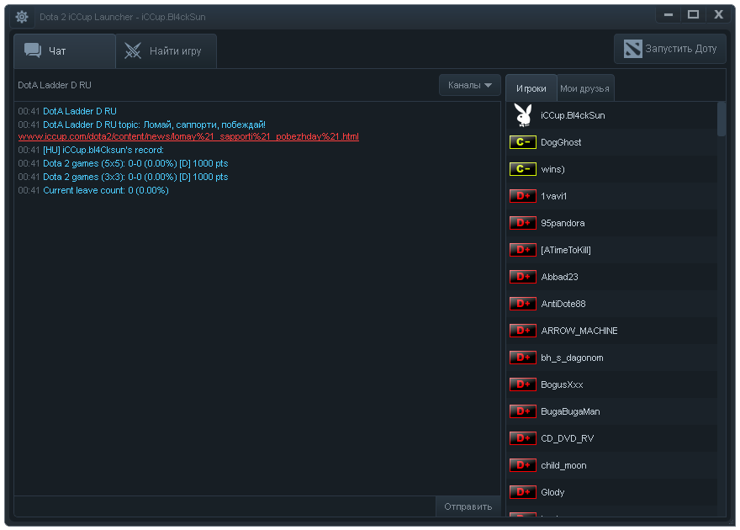The height and width of the screenshot is (530, 740).
Task: Select the Игроки tab
Action: [x=531, y=88]
